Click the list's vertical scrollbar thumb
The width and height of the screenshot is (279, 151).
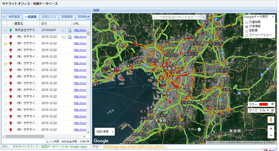tap(88, 33)
